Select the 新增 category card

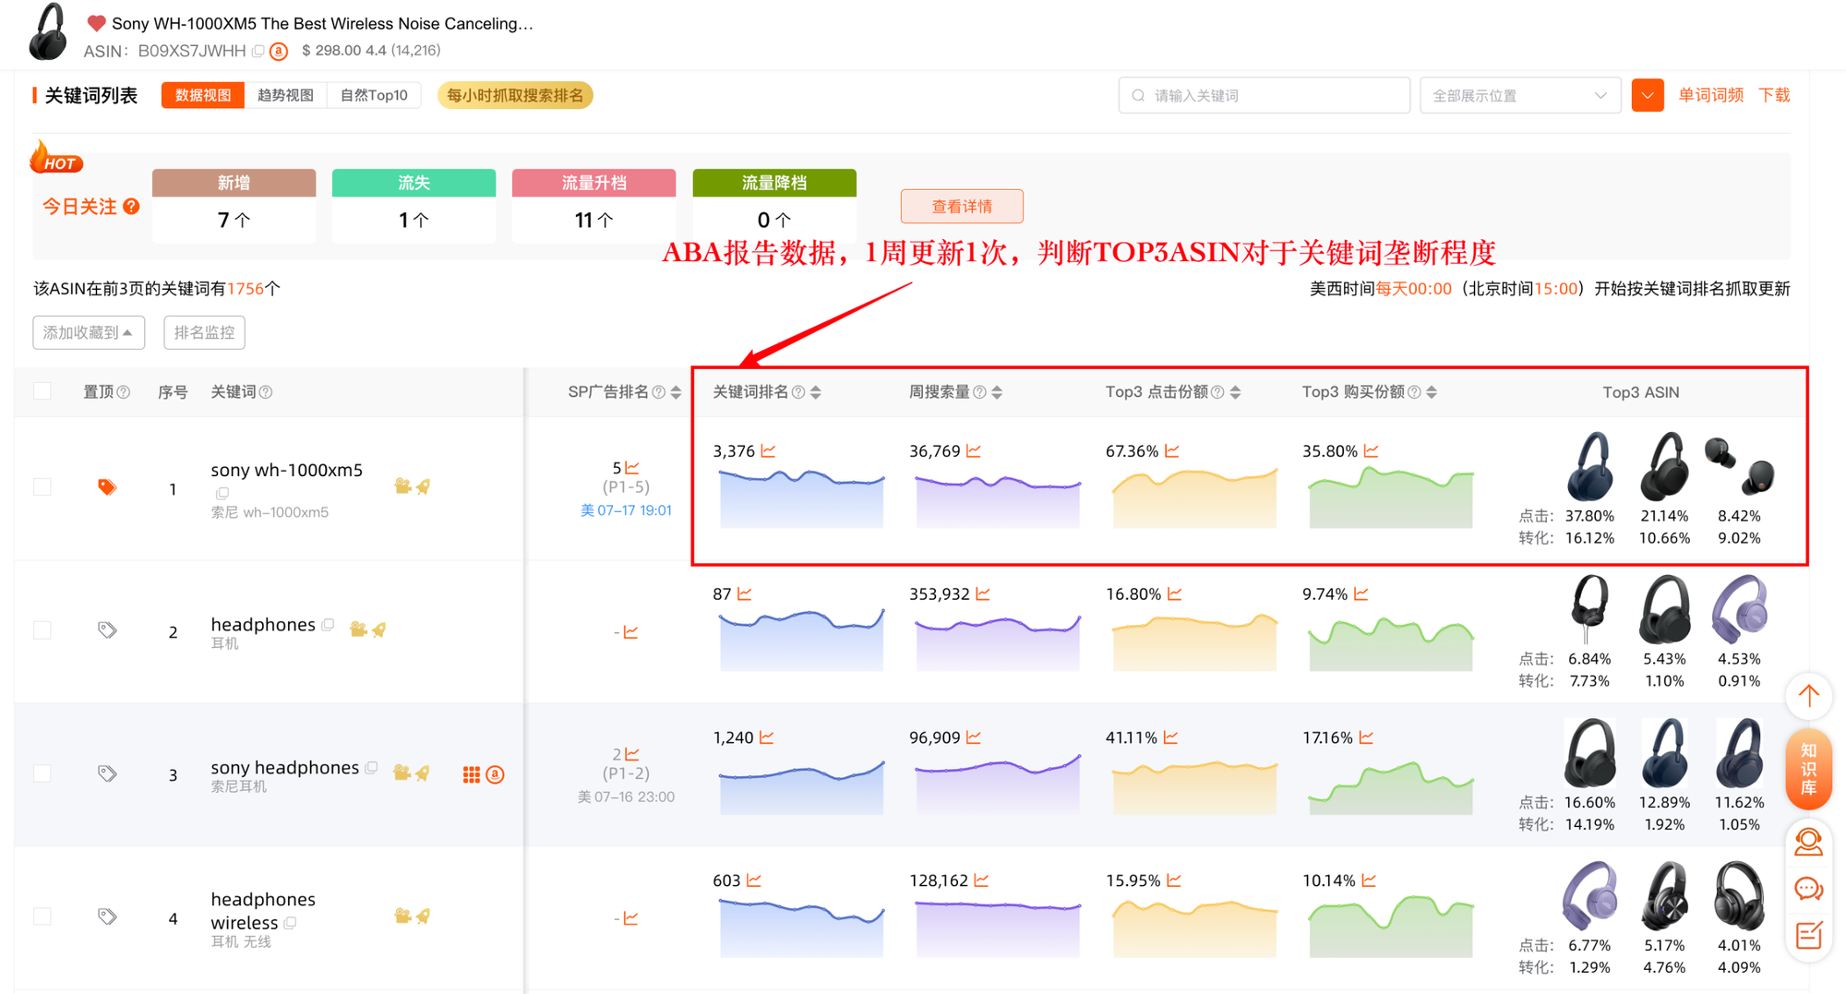click(234, 206)
